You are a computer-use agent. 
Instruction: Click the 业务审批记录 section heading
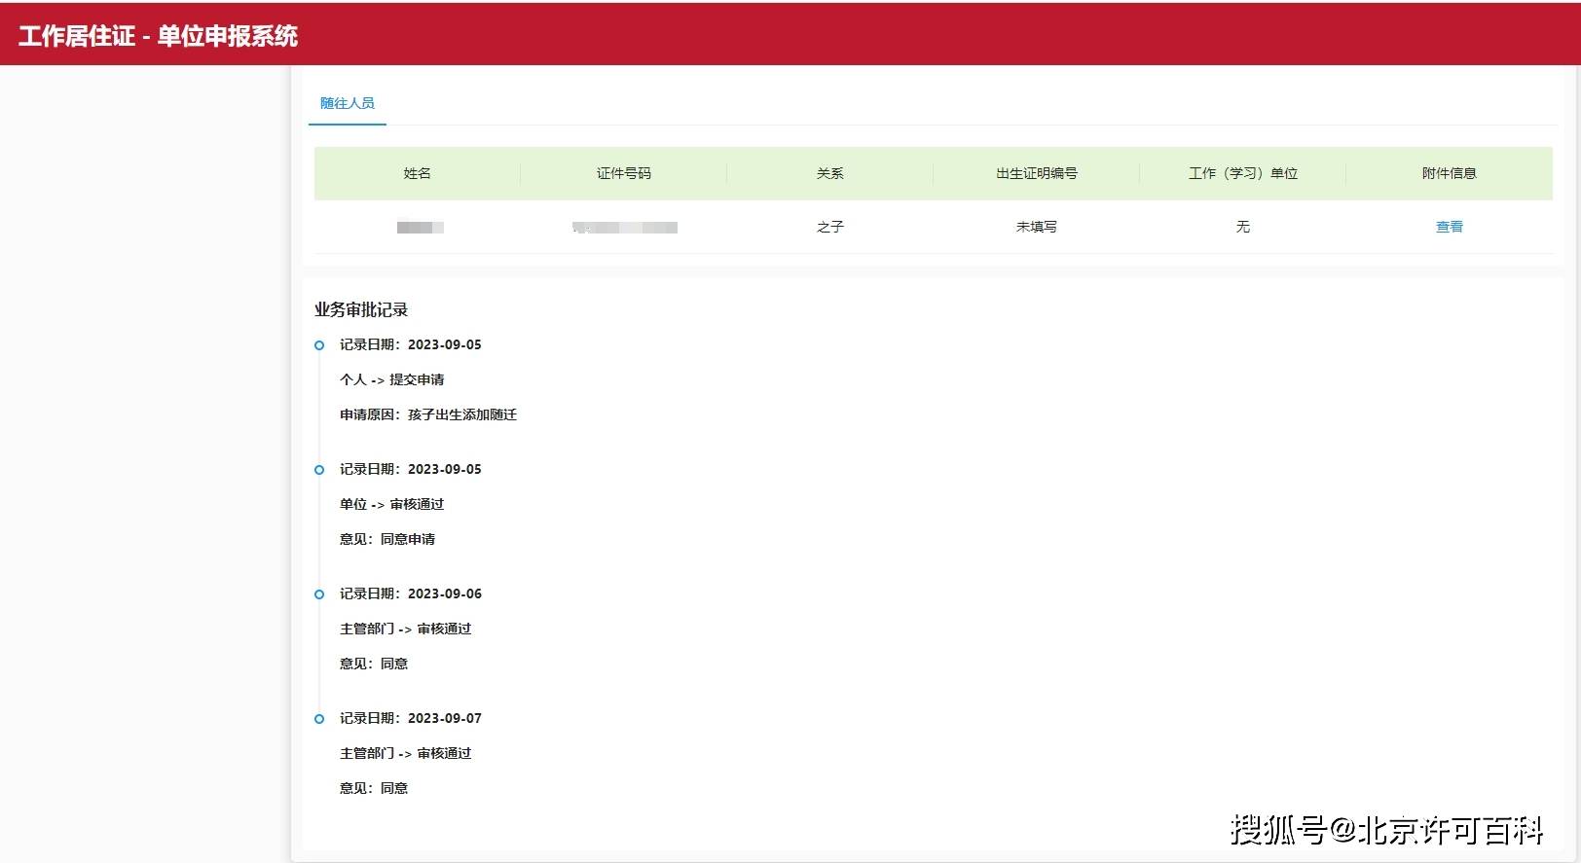click(x=360, y=309)
